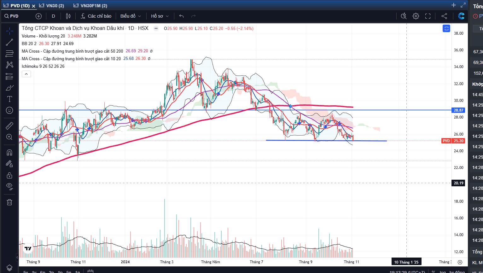Click the undo arrow
Image resolution: width=483 pixels, height=273 pixels.
click(x=182, y=16)
